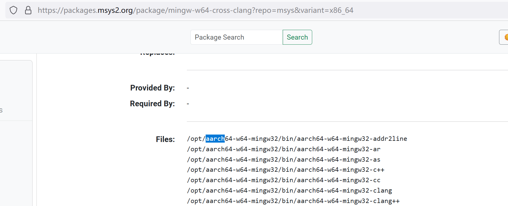Select the aarch64-w64-mingw32-as file line
This screenshot has height=206, width=508.
[284, 160]
